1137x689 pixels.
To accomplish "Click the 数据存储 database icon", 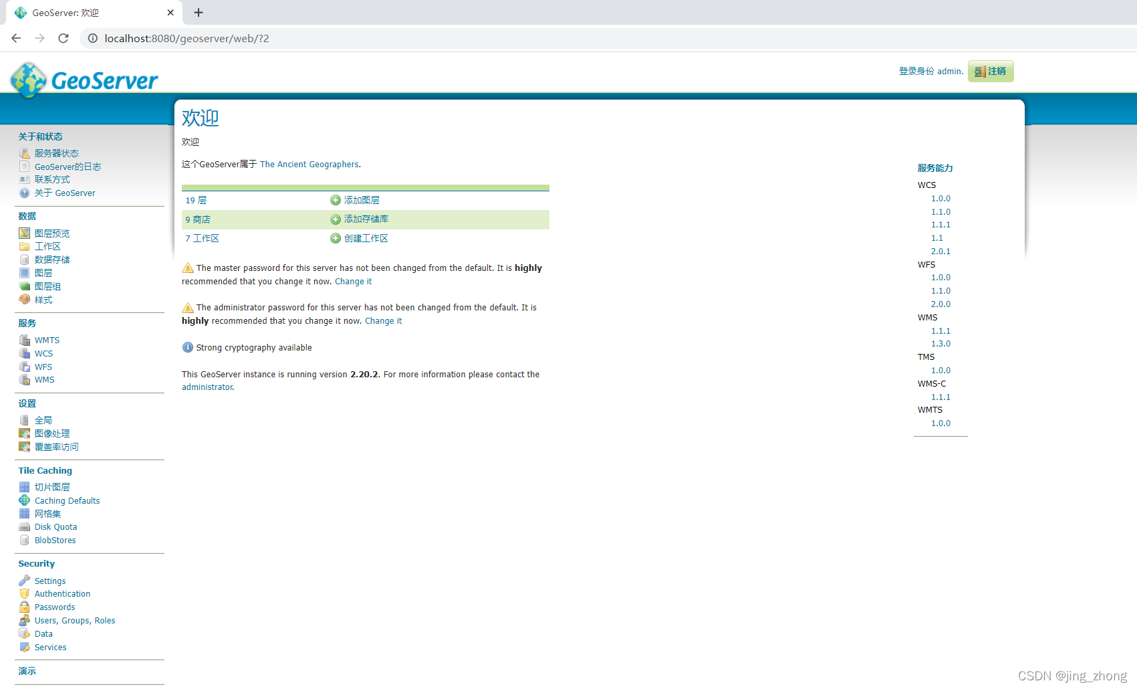I will click(25, 260).
